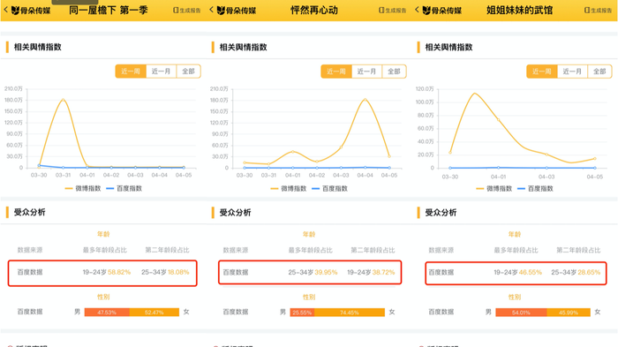Toggle 百度指数 legend in 怦然再心动 chart
The height and width of the screenshot is (347, 618).
[x=330, y=188]
